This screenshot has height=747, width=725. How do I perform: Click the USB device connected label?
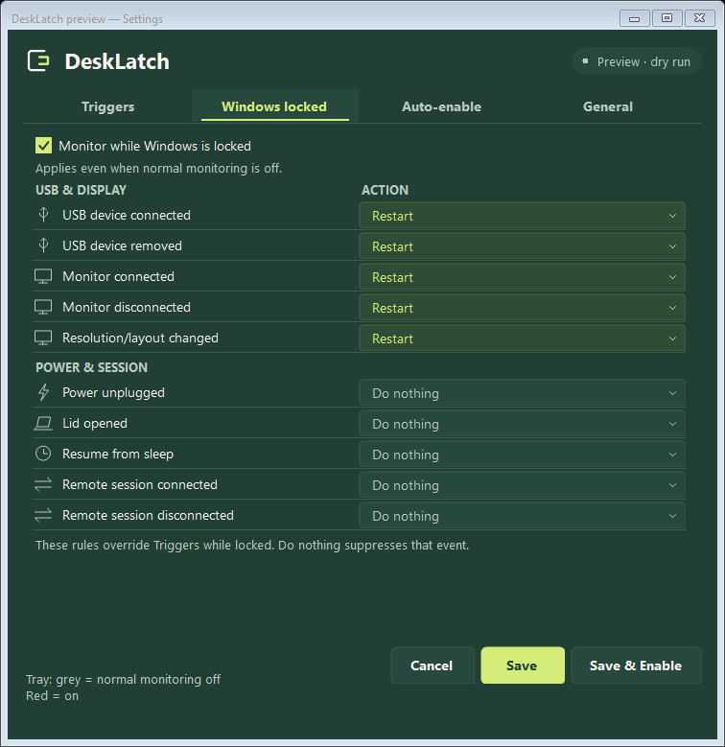point(127,216)
